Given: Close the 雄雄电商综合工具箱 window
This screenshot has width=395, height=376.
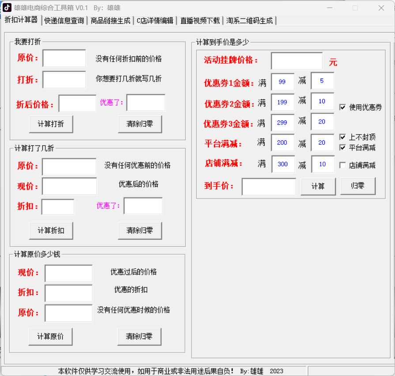Looking at the screenshot, I should coord(381,8).
